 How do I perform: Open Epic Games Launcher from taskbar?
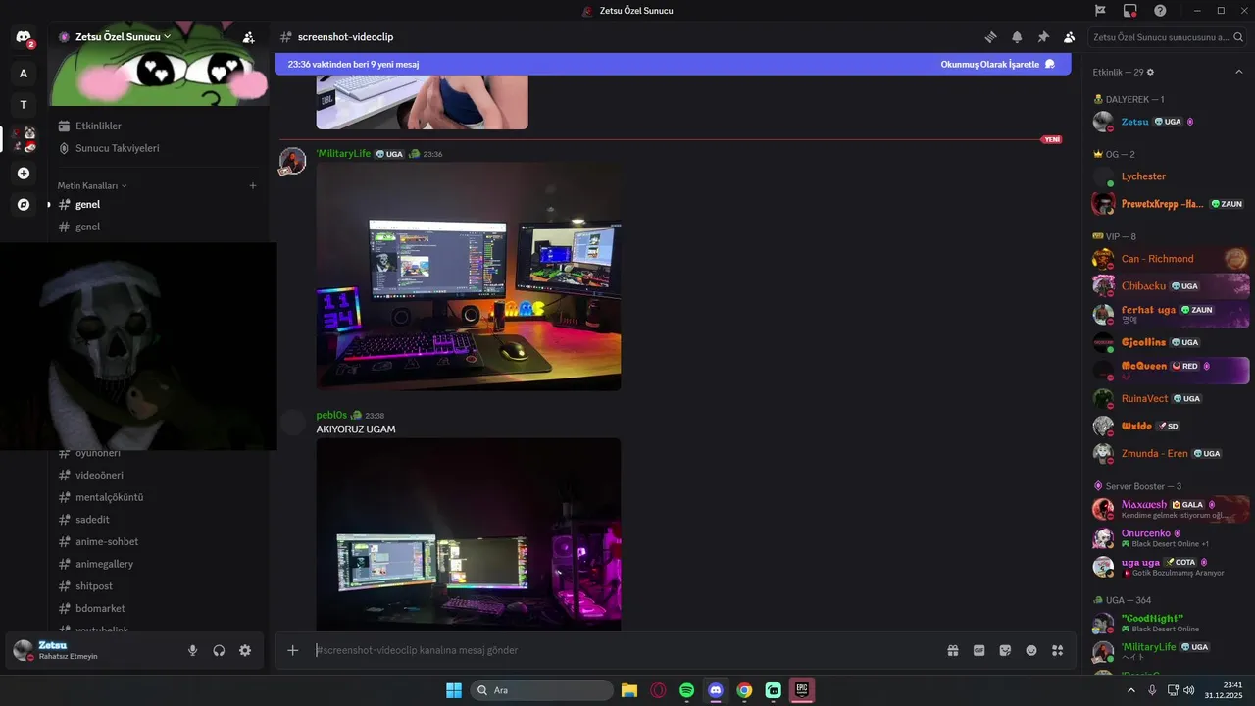pos(802,690)
